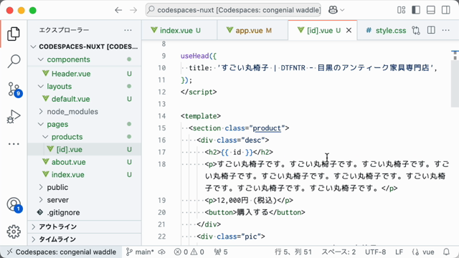Open the Search view in activity bar

click(14, 61)
